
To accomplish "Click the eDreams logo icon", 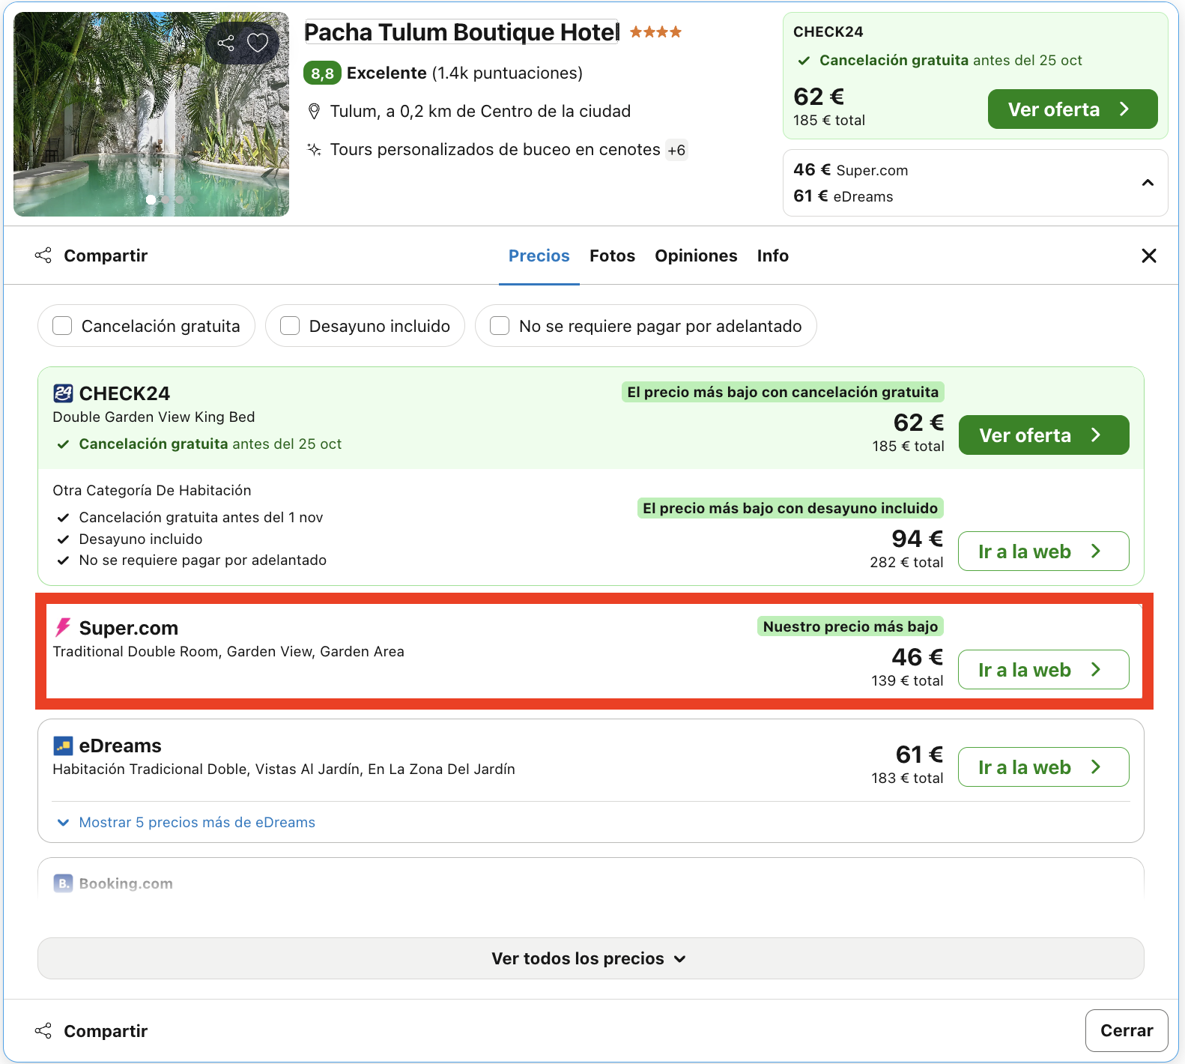I will pos(63,746).
